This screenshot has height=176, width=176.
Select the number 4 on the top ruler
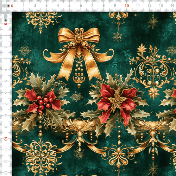pos(58,6)
